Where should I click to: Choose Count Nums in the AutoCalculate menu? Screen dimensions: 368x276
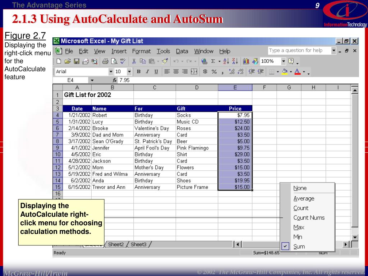(309, 218)
